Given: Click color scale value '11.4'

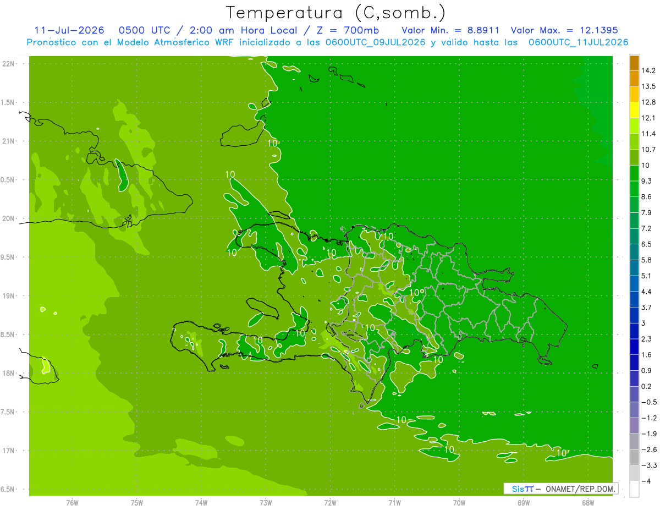Looking at the screenshot, I should click(x=648, y=134).
